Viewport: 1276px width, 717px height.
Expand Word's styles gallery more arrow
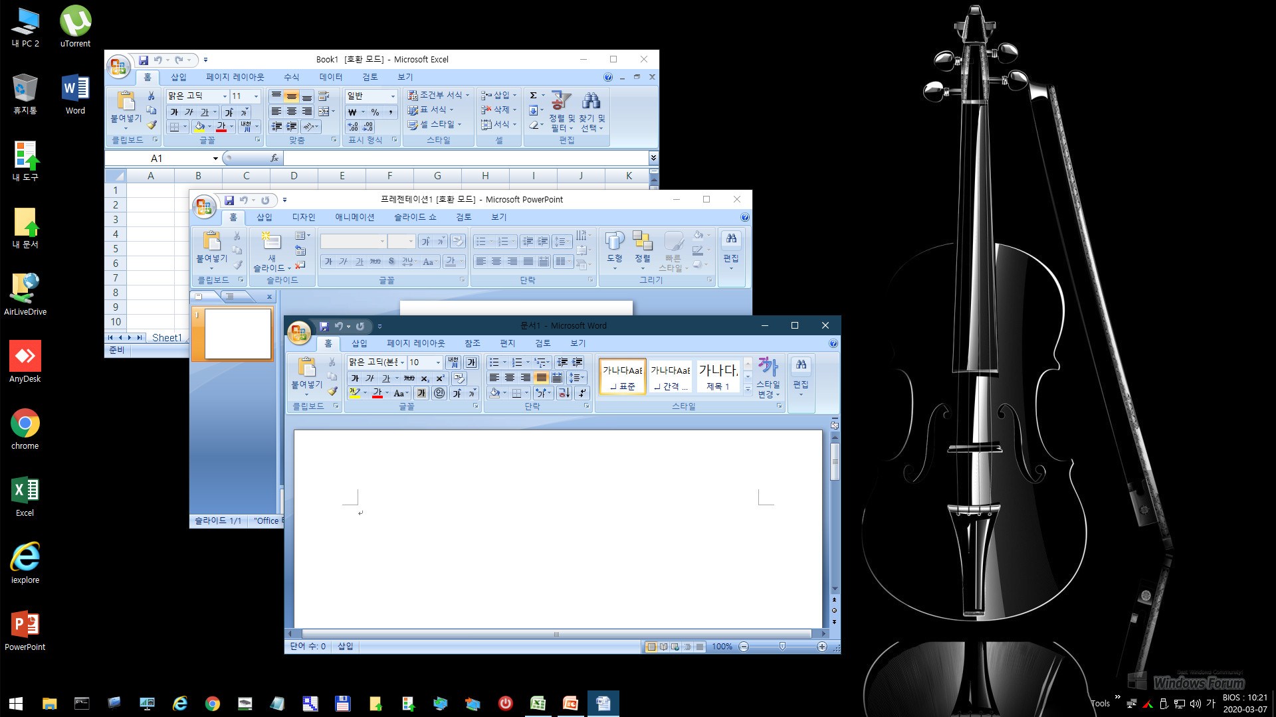748,389
